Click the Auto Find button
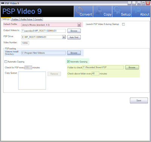This screenshot has width=151, height=142. click(x=74, y=37)
